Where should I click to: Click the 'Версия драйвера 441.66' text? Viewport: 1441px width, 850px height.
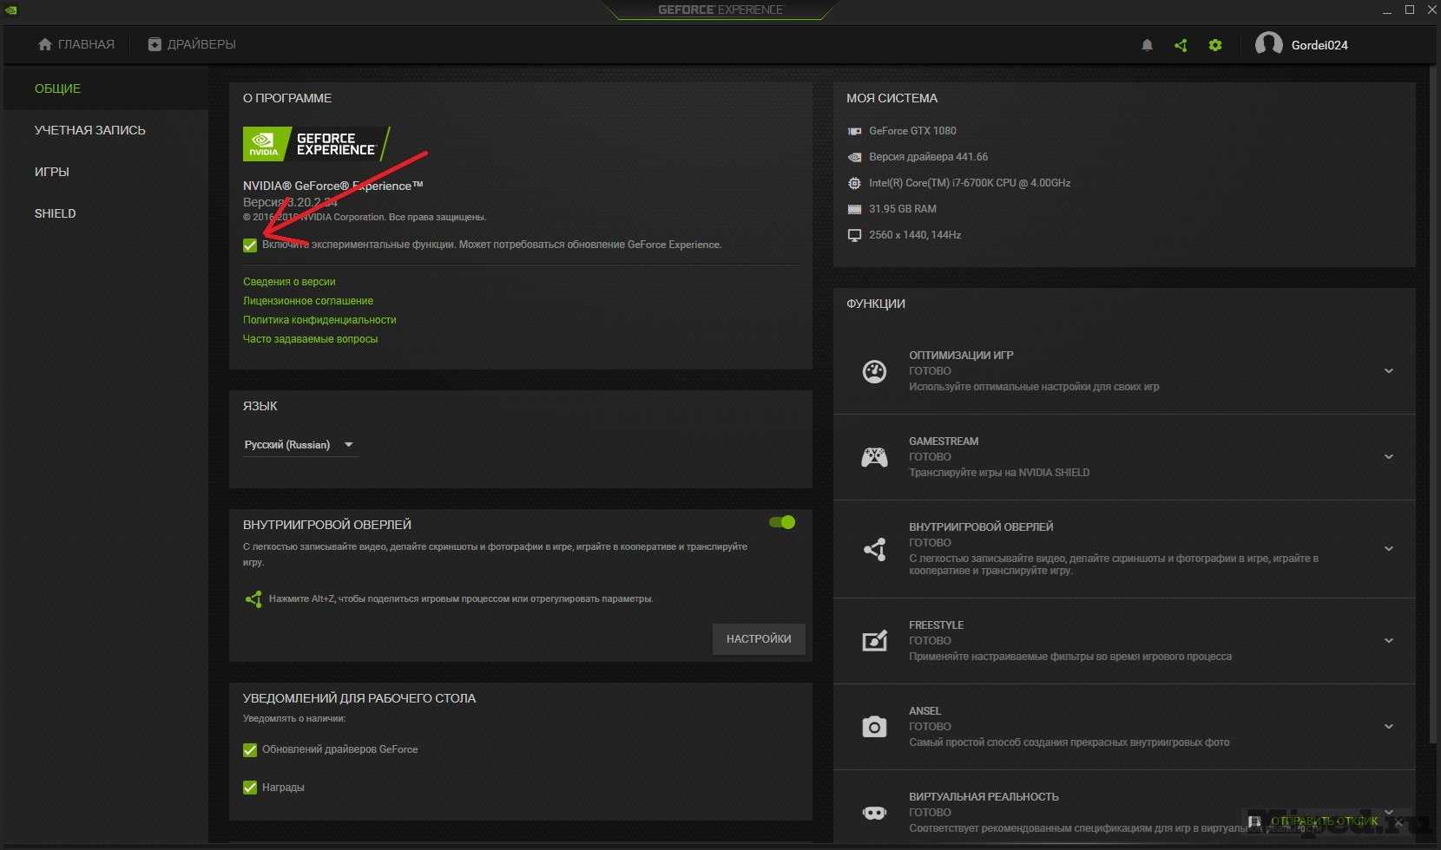point(928,157)
